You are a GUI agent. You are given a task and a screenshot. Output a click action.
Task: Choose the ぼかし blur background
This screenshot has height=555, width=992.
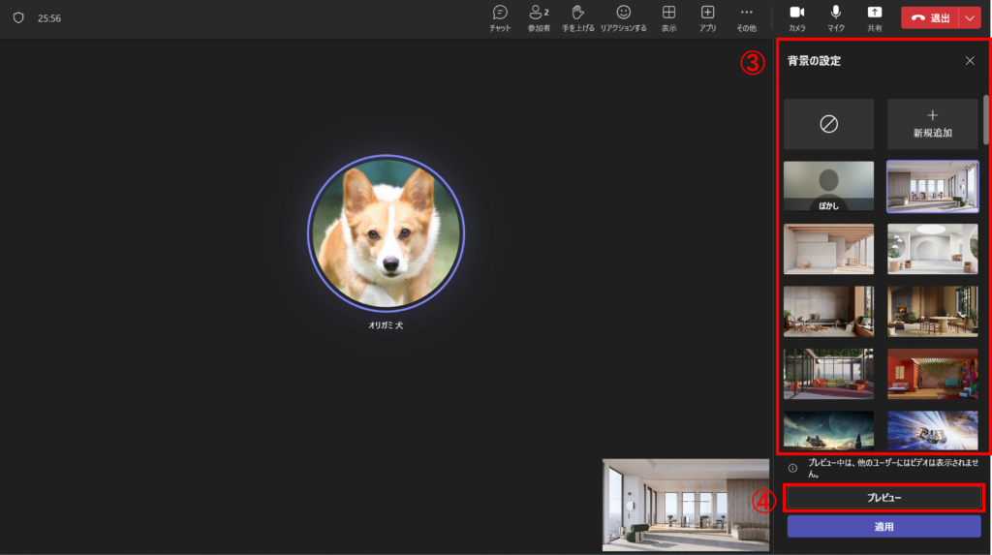pyautogui.click(x=828, y=186)
